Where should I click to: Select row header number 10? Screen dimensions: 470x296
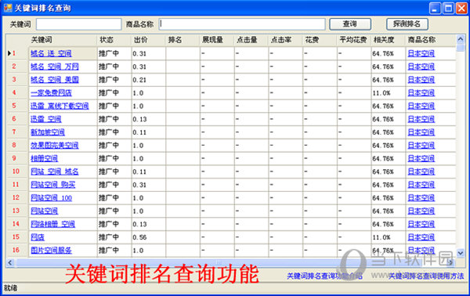click(x=17, y=171)
